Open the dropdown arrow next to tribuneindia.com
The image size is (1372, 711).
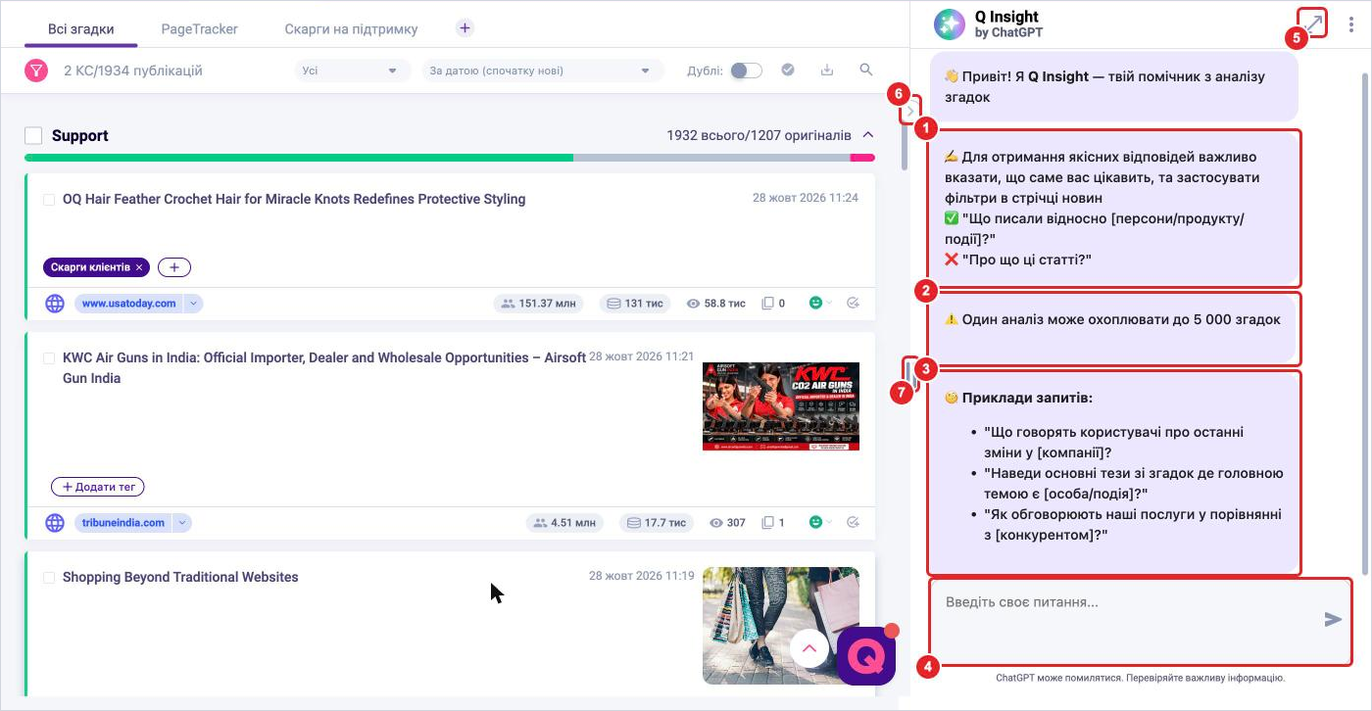pos(182,523)
